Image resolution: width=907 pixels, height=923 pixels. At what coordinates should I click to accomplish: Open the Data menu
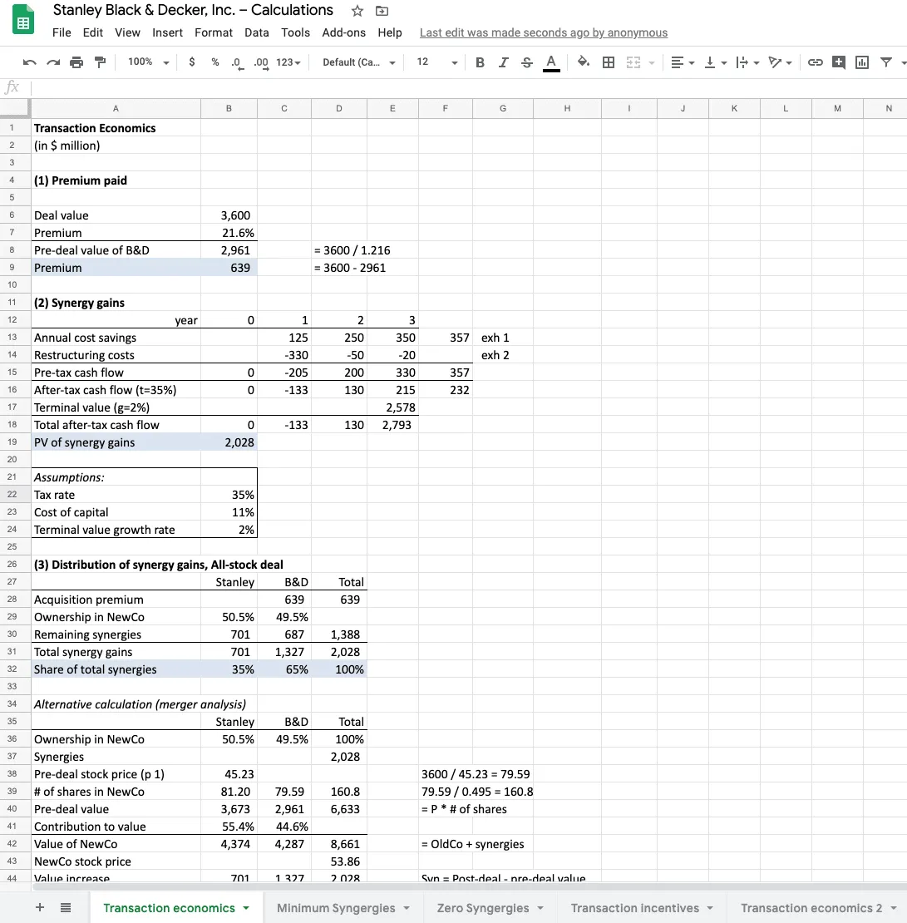[x=256, y=32]
